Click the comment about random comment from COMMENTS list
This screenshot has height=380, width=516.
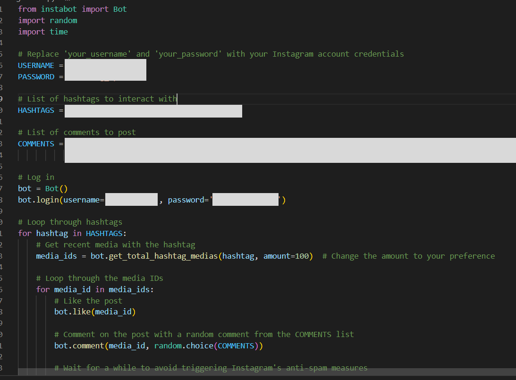pyautogui.click(x=204, y=334)
